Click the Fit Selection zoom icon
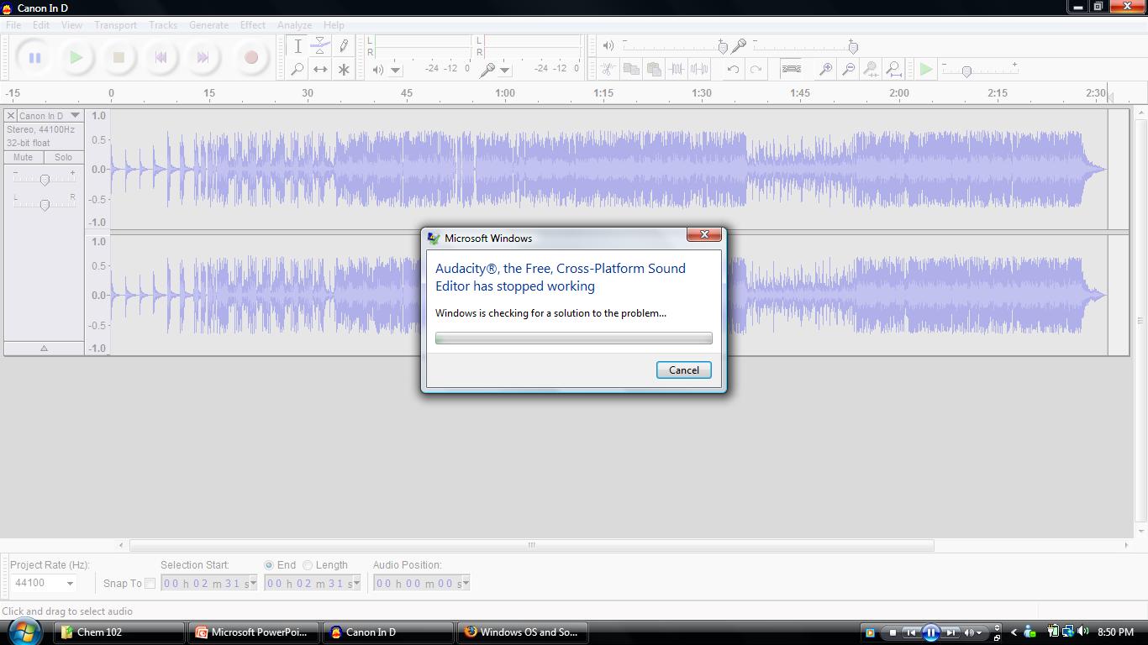 tap(871, 69)
